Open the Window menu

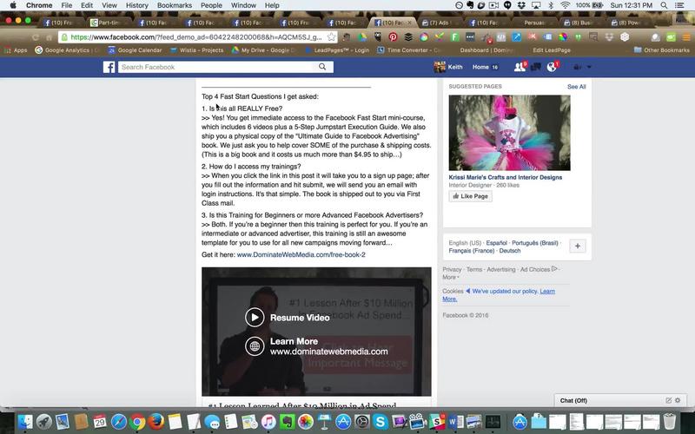pos(243,5)
